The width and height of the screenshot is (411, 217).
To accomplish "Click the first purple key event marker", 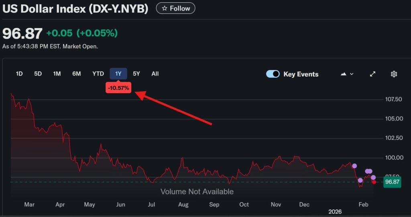I will tap(354, 166).
